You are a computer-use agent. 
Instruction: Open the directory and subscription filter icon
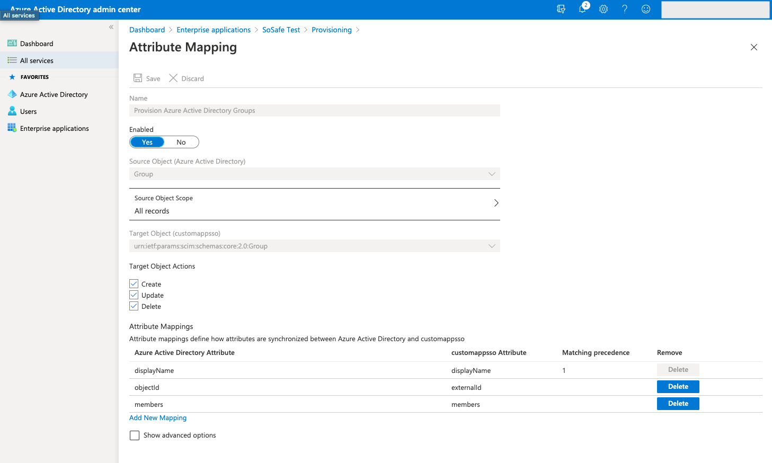pos(561,9)
